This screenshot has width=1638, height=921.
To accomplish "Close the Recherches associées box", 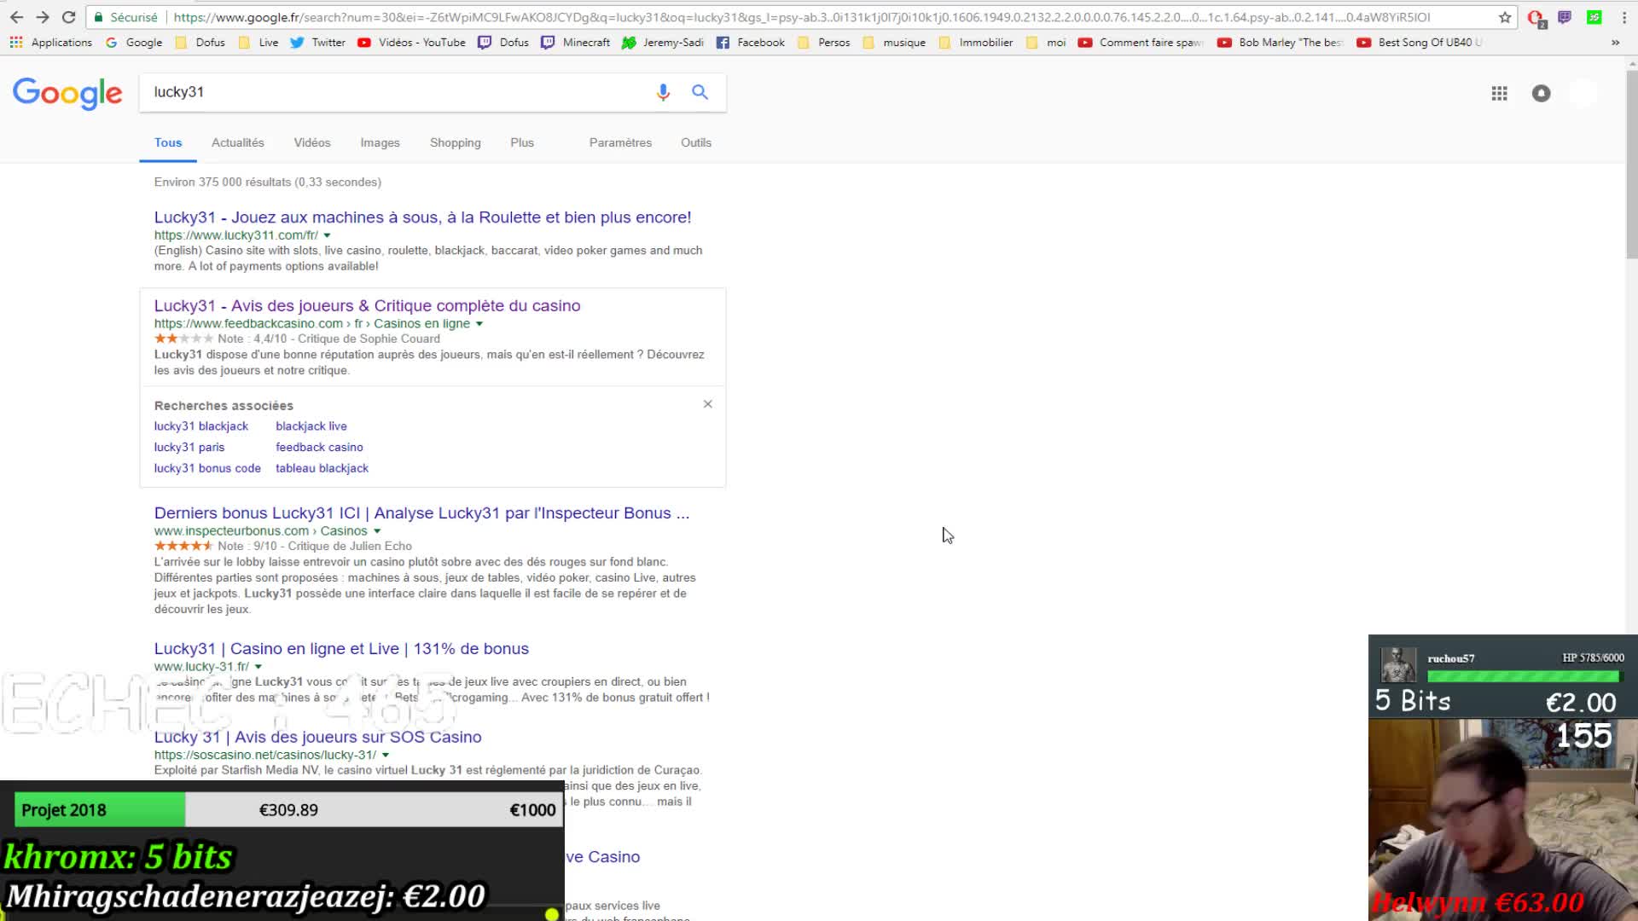I will click(x=707, y=404).
